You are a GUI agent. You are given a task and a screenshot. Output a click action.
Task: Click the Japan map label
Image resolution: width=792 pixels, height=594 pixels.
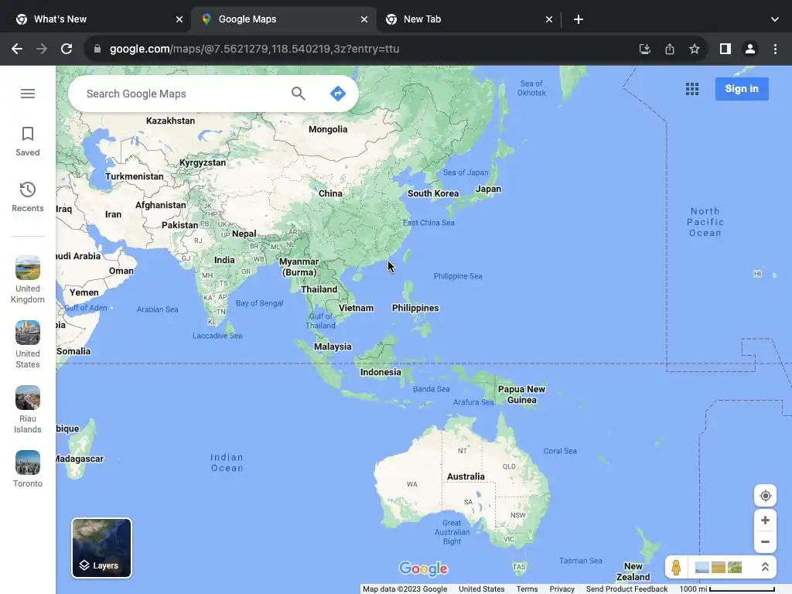click(489, 189)
